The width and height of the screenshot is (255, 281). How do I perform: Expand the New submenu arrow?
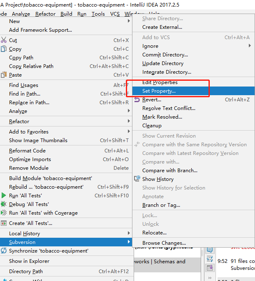point(129,21)
